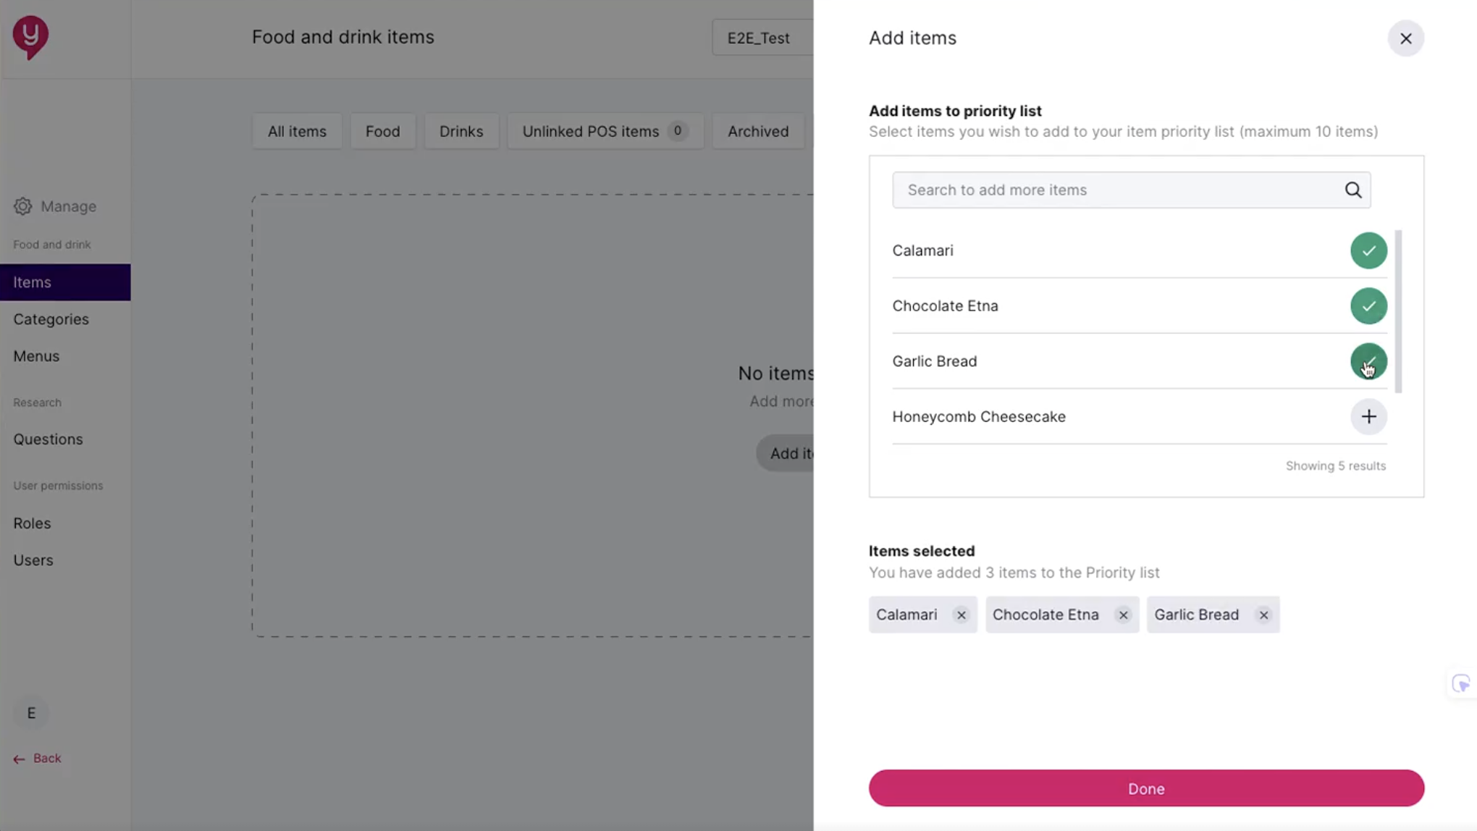The image size is (1477, 831).
Task: Click the search magnifier icon
Action: coord(1352,190)
